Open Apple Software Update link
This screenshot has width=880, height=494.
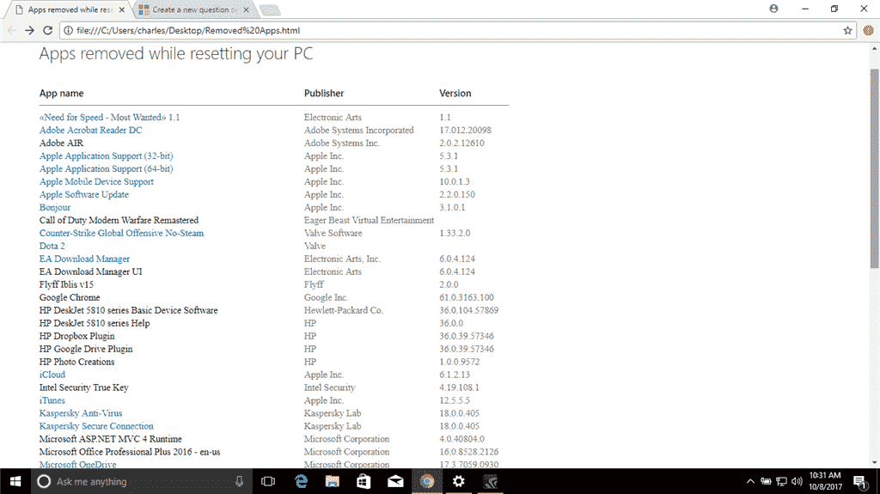[x=84, y=195]
